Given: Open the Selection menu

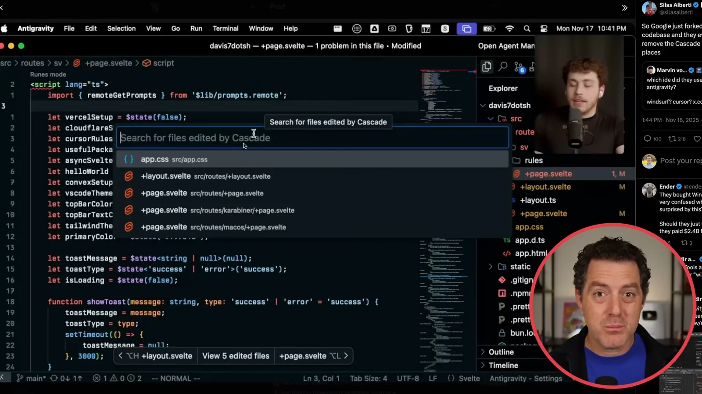Looking at the screenshot, I should click(x=121, y=28).
